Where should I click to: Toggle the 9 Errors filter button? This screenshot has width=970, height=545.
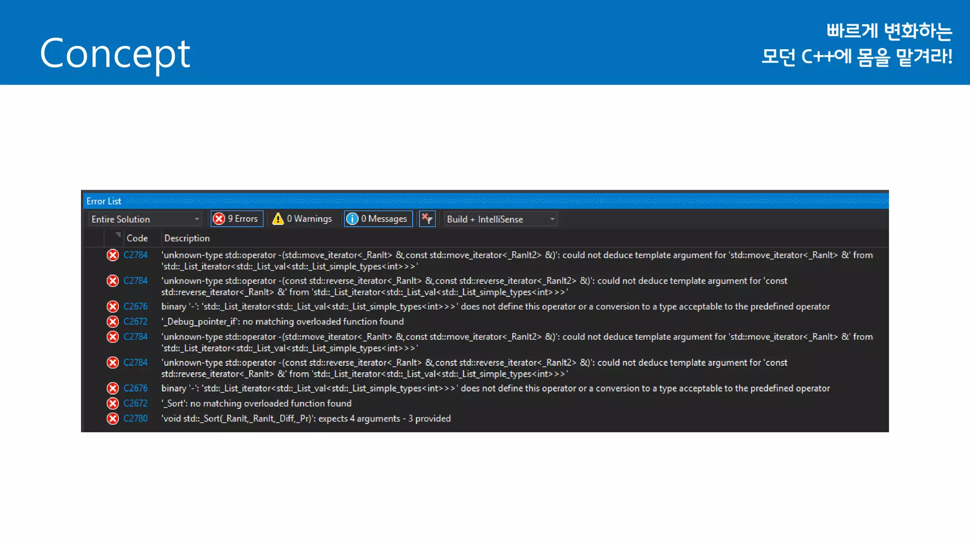(x=237, y=219)
